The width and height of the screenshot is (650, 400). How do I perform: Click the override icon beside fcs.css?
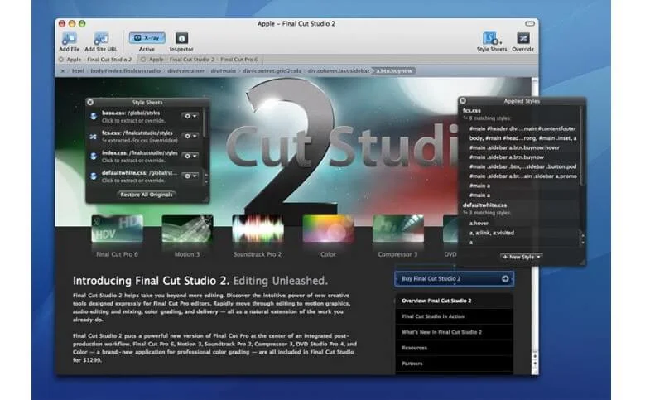tap(94, 137)
